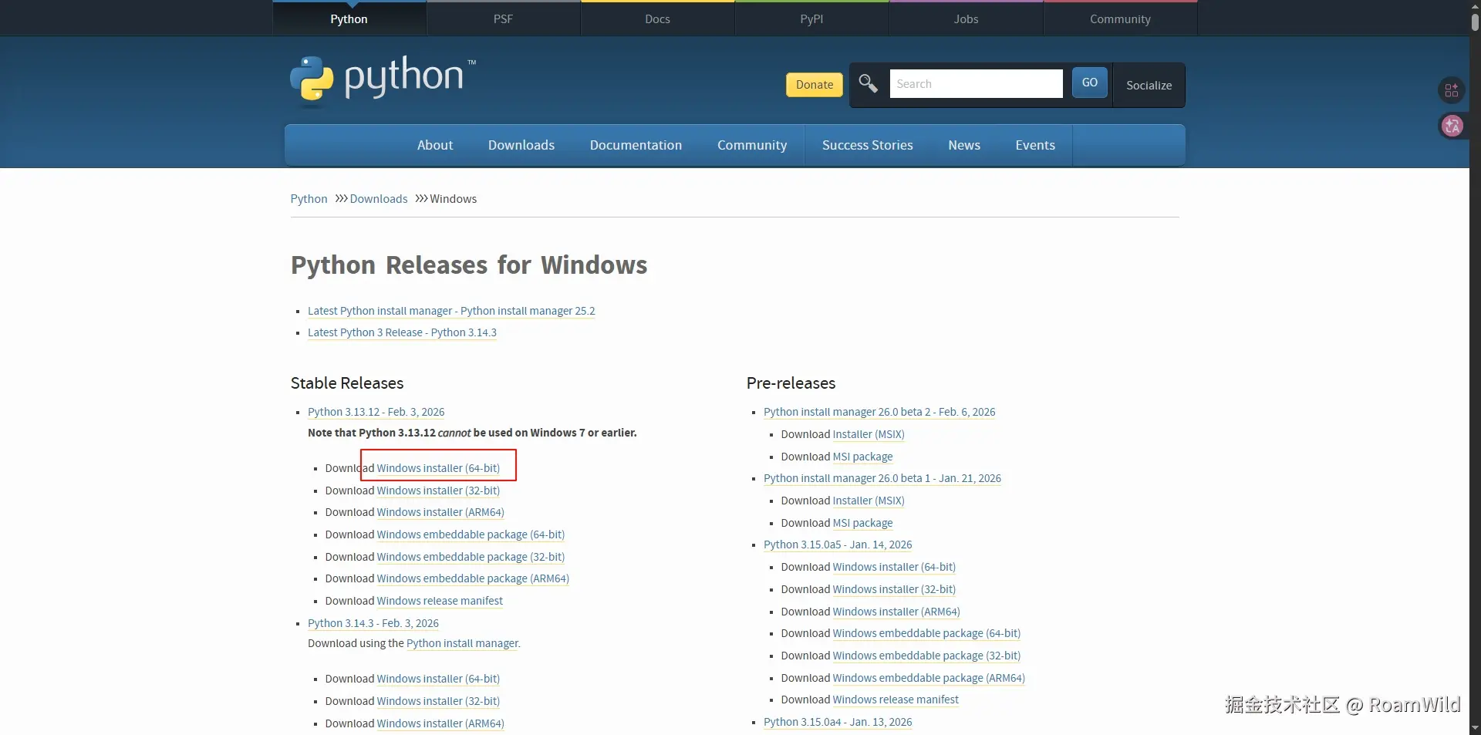Go to the Jobs tab
The width and height of the screenshot is (1481, 735).
(967, 19)
